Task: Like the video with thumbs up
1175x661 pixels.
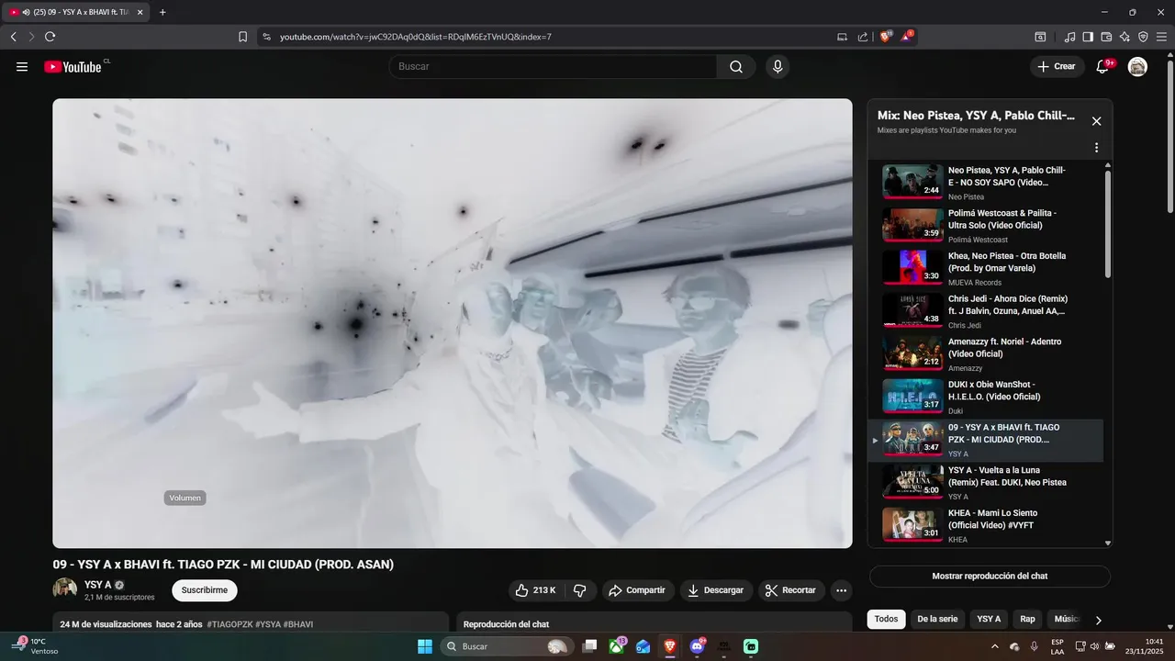Action: pos(535,590)
